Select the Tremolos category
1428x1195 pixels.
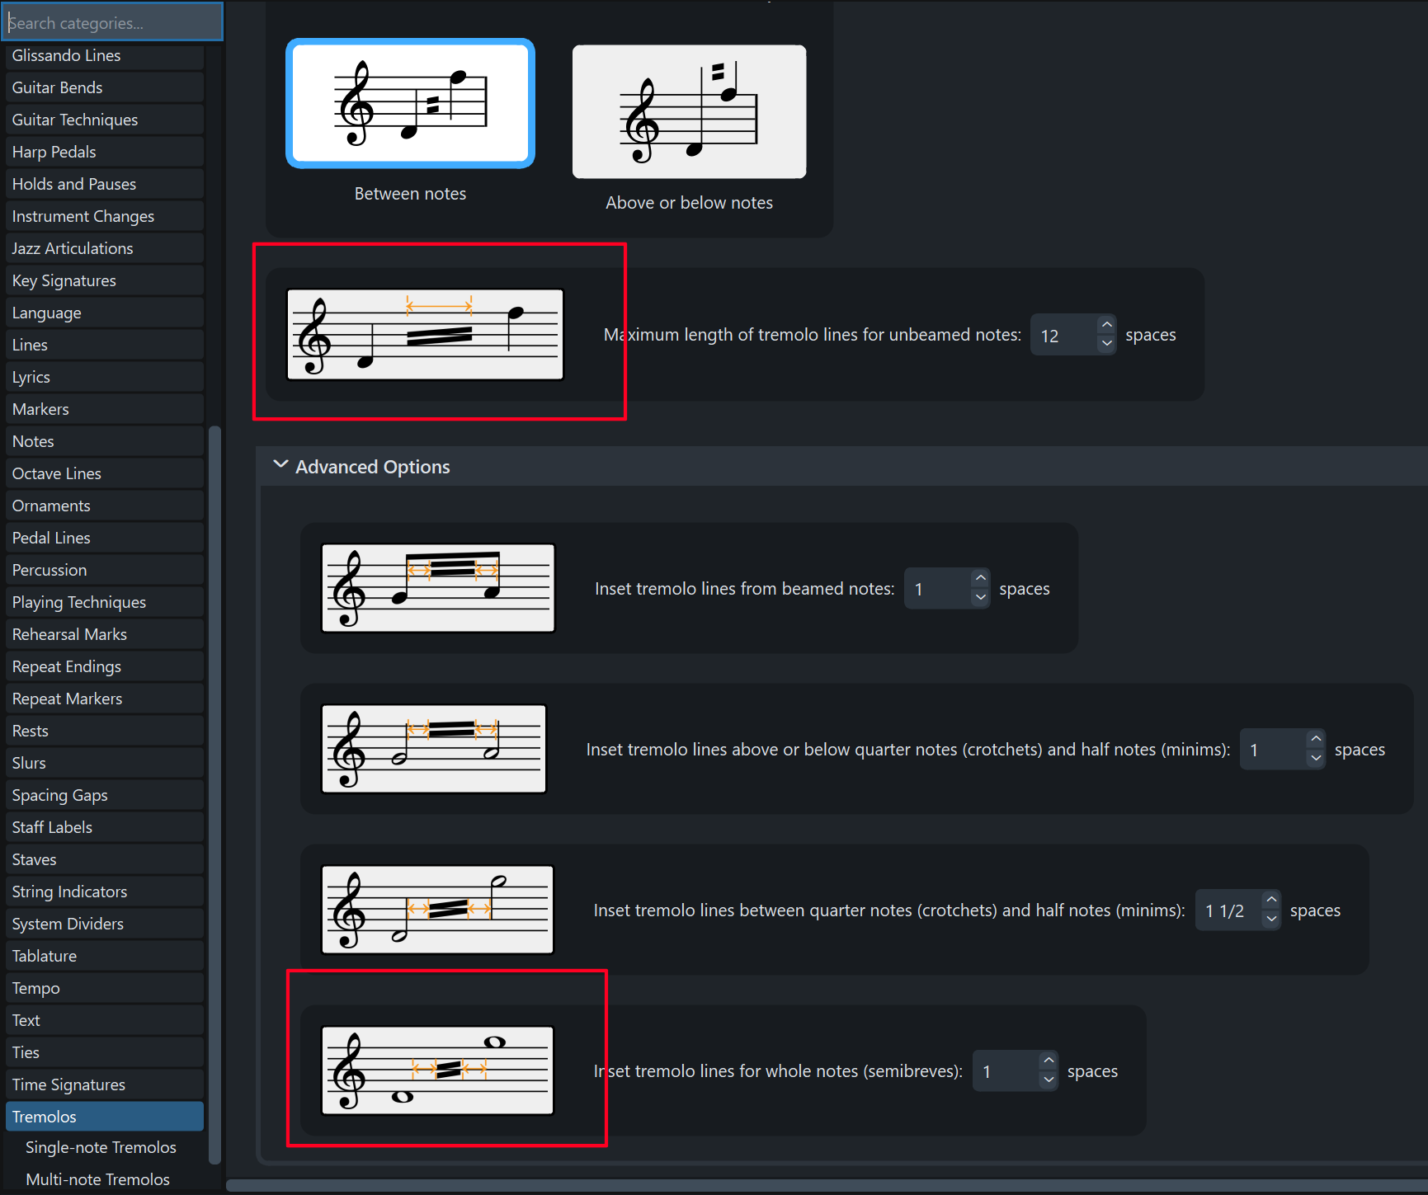[105, 1117]
